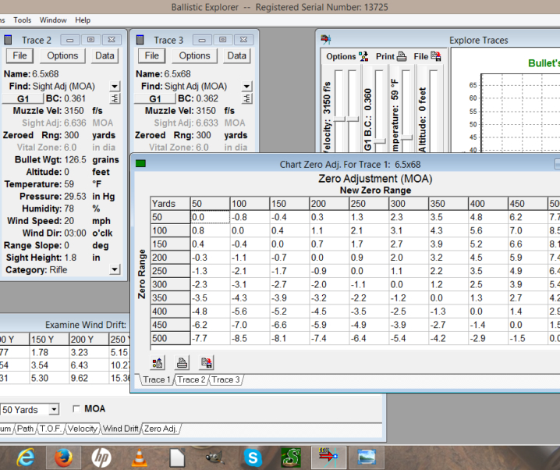560x470 pixels.
Task: Click the Skype icon in the taskbar
Action: click(x=252, y=456)
